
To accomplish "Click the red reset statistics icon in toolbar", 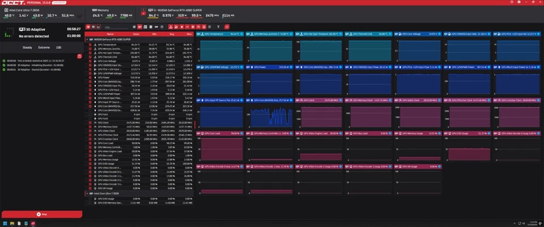I will point(227,27).
